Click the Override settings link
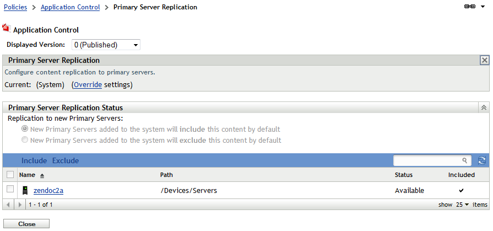Image resolution: width=493 pixels, height=231 pixels. [x=88, y=85]
